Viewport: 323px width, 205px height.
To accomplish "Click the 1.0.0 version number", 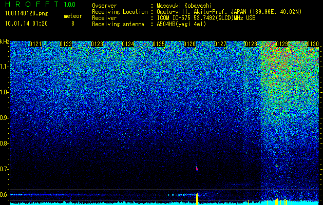I will click(x=70, y=5).
